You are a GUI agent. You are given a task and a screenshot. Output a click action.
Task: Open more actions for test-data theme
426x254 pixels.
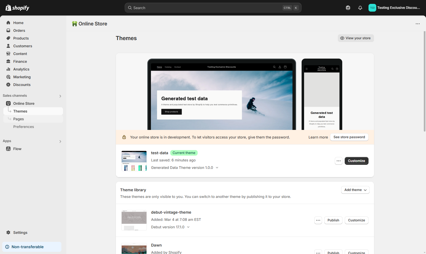tap(339, 161)
